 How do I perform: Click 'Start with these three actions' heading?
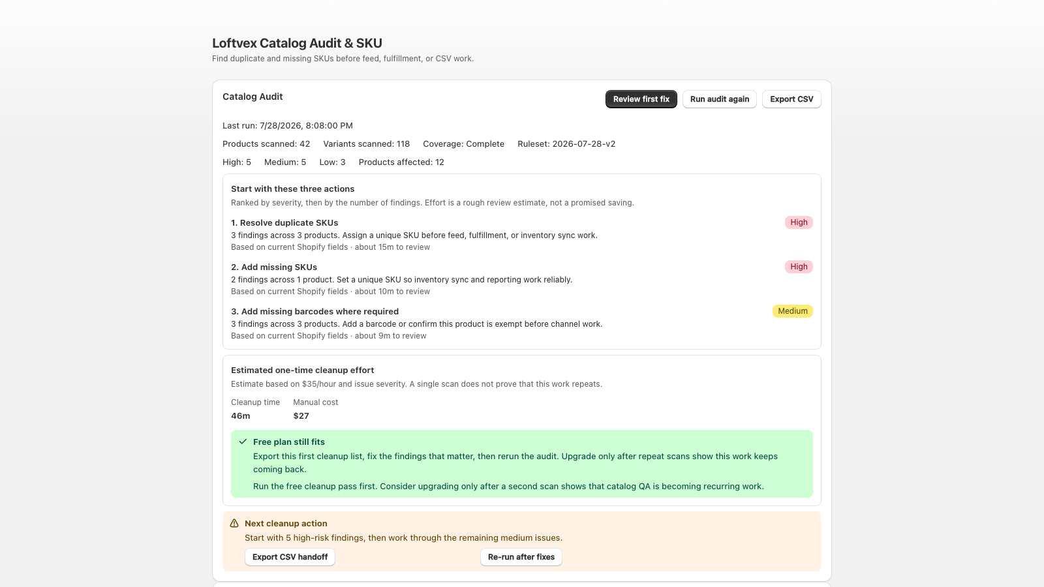(x=292, y=189)
